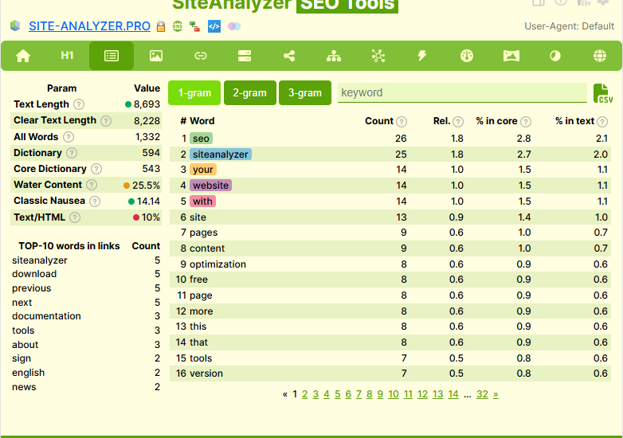The image size is (623, 438).
Task: Export keywords via the CSV icon
Action: click(603, 94)
